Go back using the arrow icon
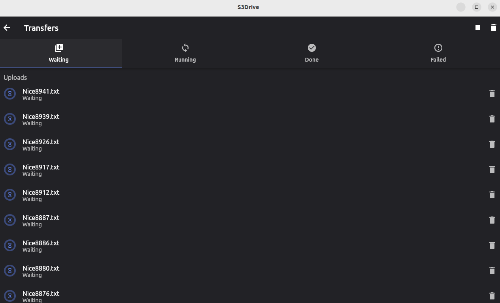The image size is (500, 303). [7, 28]
